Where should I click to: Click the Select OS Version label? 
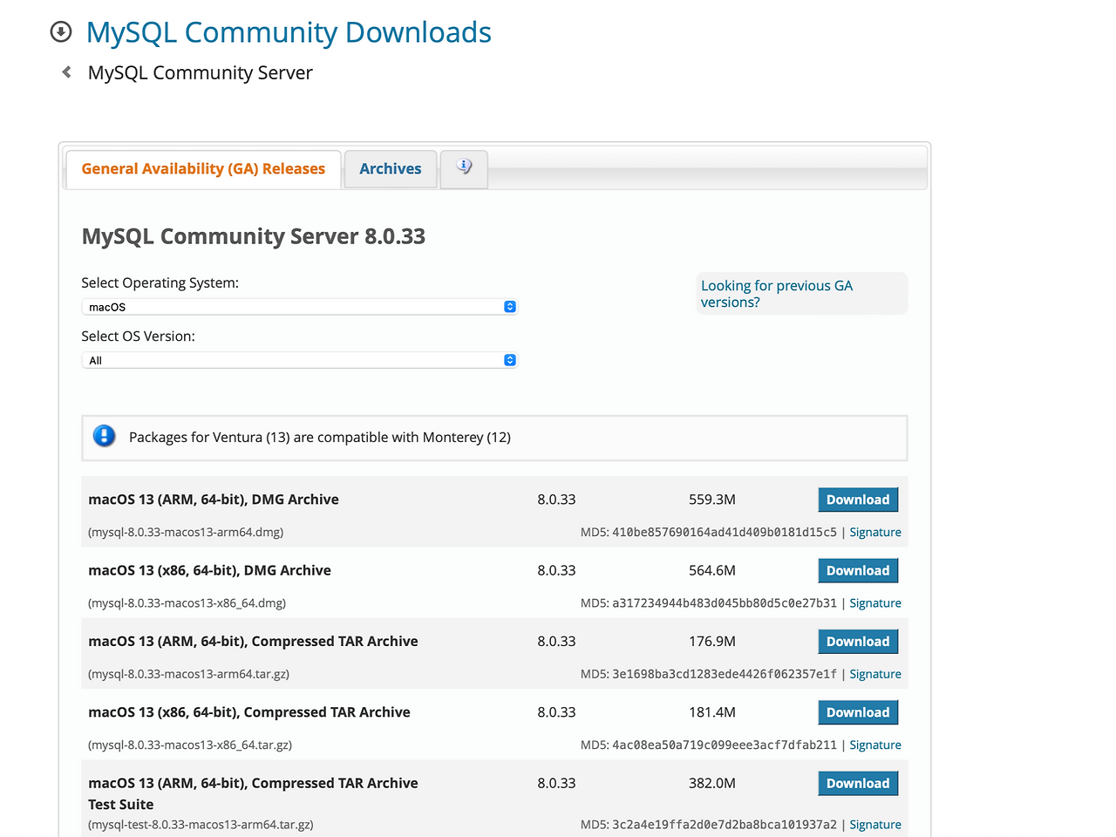(138, 336)
